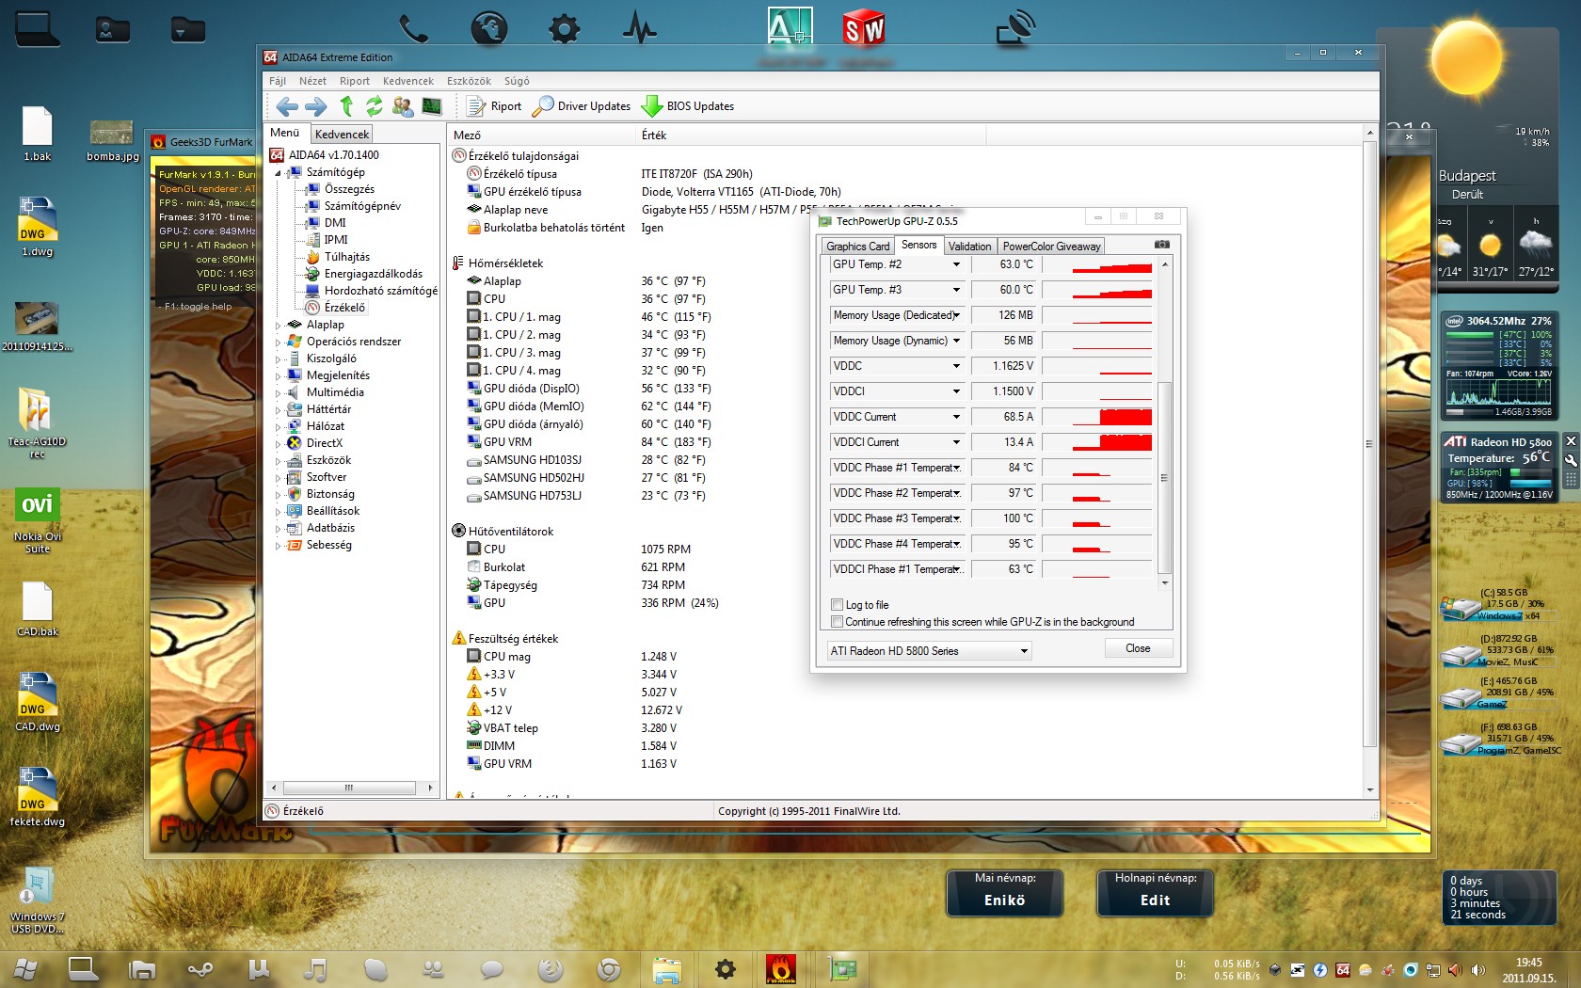Click the green Up arrow toolbar icon
This screenshot has height=988, width=1581.
tap(346, 106)
